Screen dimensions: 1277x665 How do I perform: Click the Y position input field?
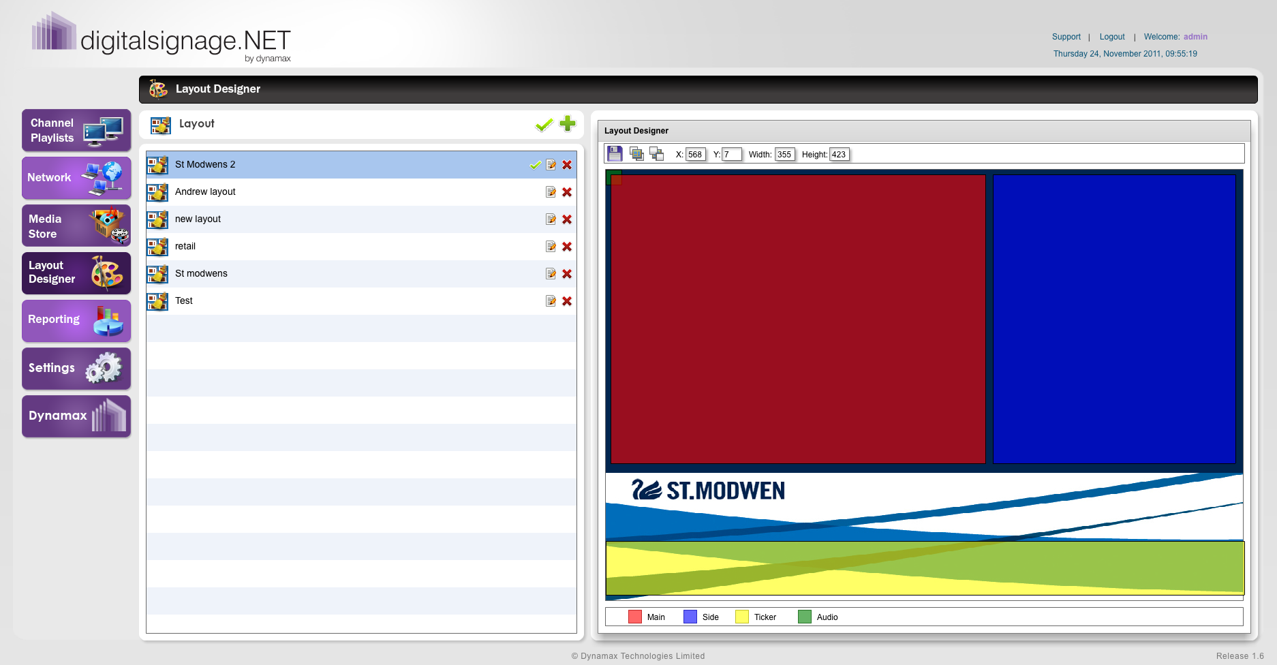tap(731, 155)
